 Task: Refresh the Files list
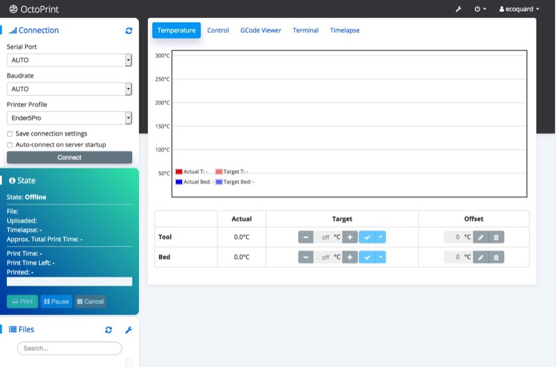[108, 329]
